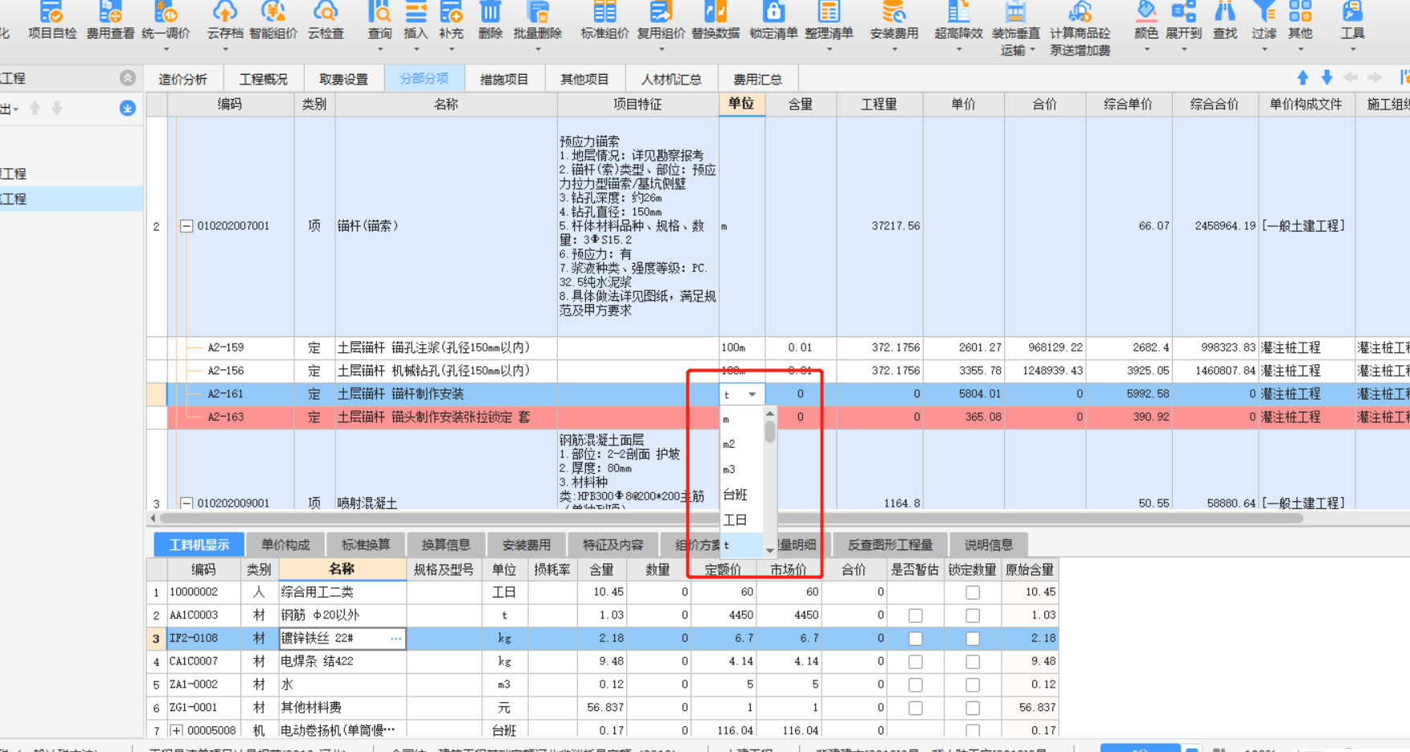
Task: Click the 超高降效 toolbar icon
Action: click(958, 12)
